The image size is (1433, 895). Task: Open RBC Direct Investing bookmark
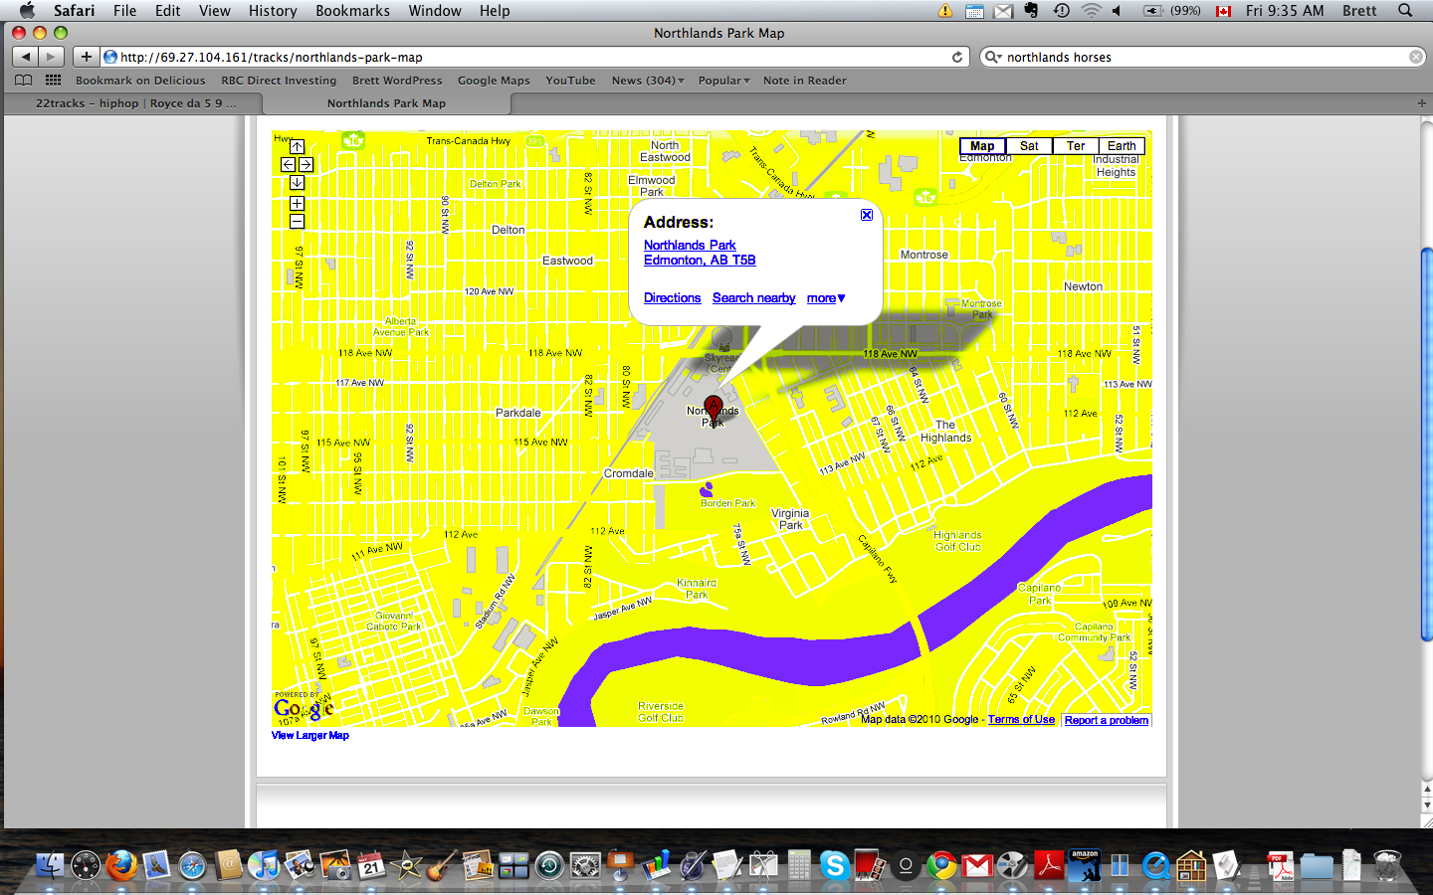point(279,81)
